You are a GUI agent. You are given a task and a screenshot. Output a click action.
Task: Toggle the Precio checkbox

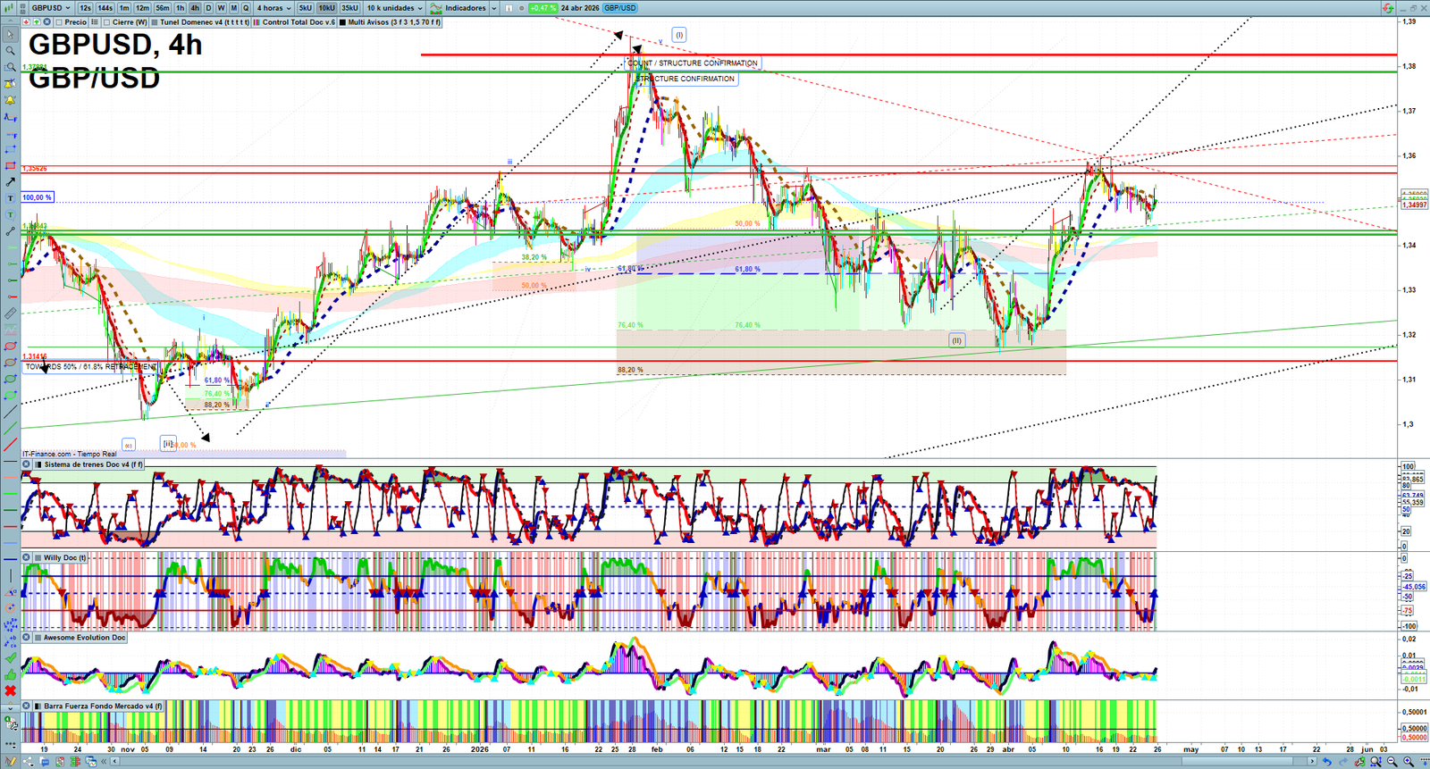pos(59,22)
